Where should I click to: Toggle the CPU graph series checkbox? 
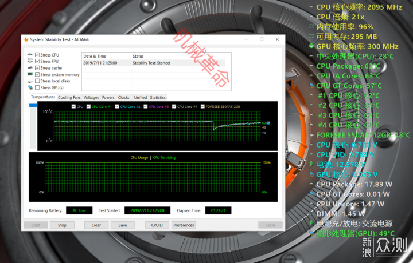(73, 106)
